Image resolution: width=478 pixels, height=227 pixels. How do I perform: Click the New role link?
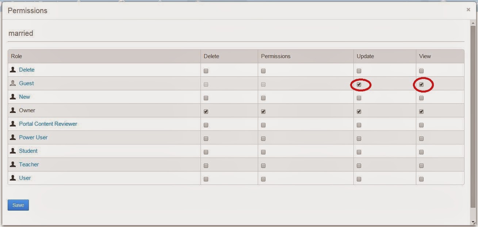pos(24,97)
